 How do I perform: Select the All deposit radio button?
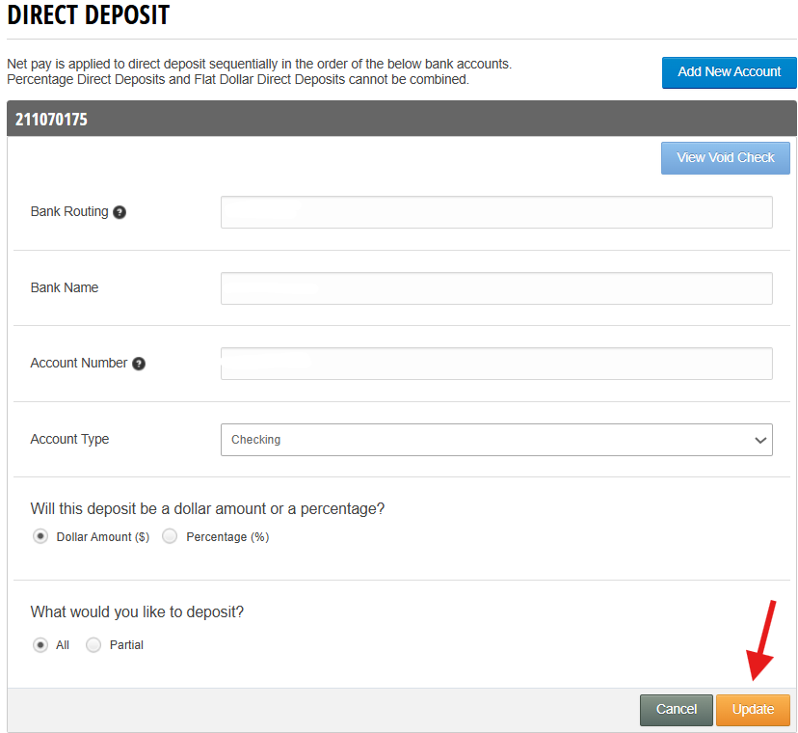point(40,645)
